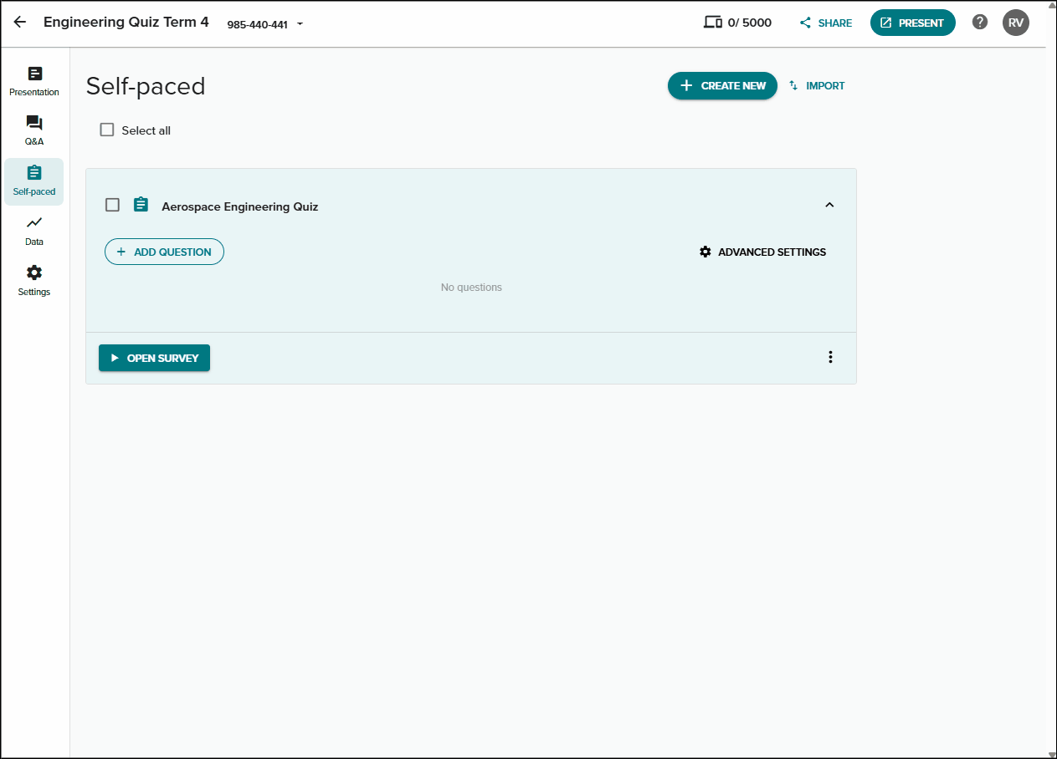Open Settings in the sidebar

point(34,282)
